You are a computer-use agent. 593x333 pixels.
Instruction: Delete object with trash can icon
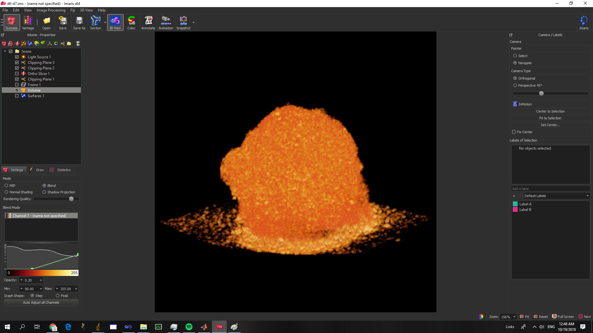pyautogui.click(x=78, y=43)
